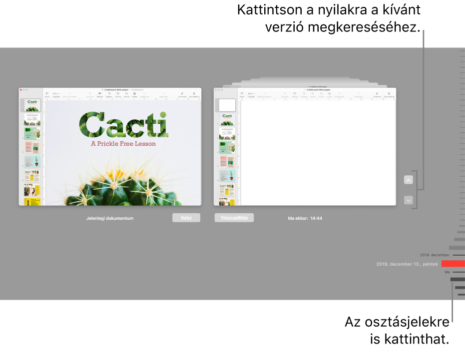The height and width of the screenshot is (352, 465).
Task: Click the Megjegyzés icon in the current document toolbar
Action: point(144,93)
